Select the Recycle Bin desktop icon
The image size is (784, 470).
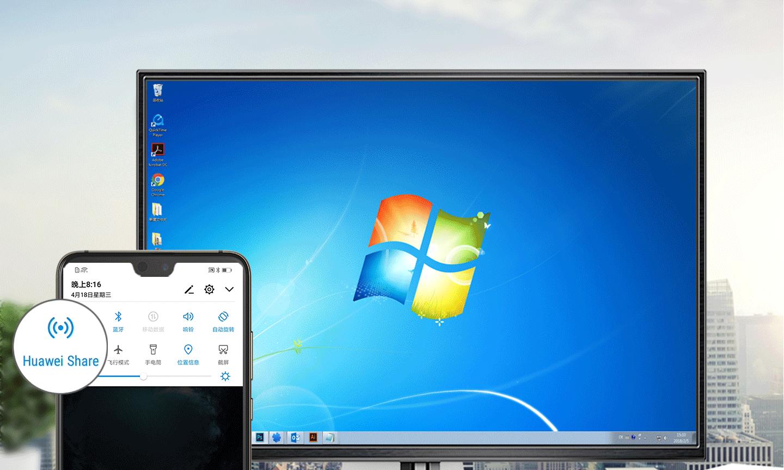pyautogui.click(x=158, y=92)
